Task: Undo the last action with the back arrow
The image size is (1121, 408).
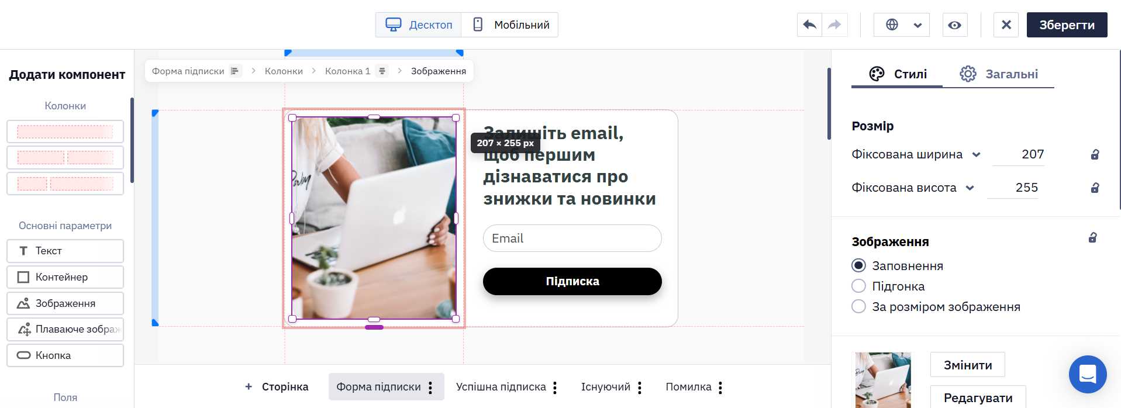Action: coord(809,25)
